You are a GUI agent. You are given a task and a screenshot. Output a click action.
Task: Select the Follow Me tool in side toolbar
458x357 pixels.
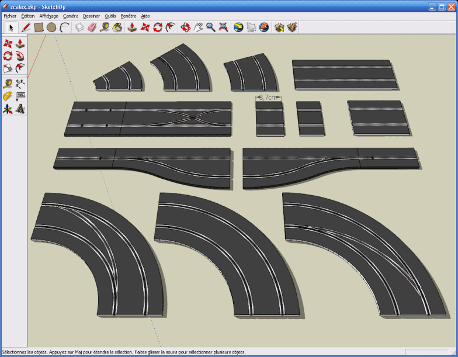point(20,56)
